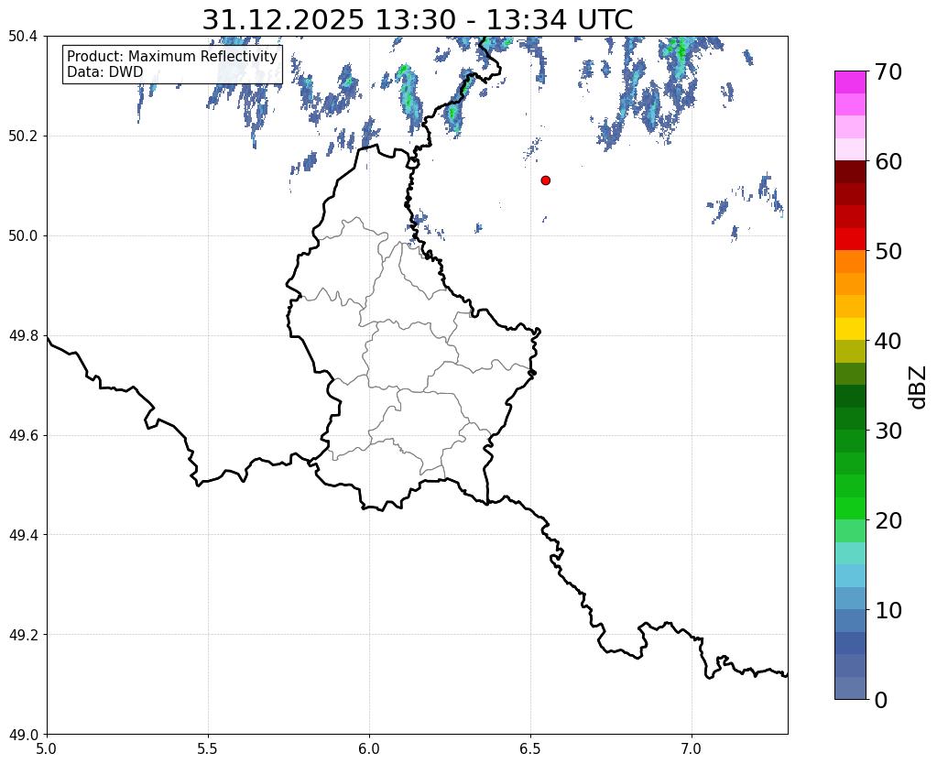Screen dimensions: 937x764
Task: Click the y-axis tick label '50.4'
Action: point(23,37)
